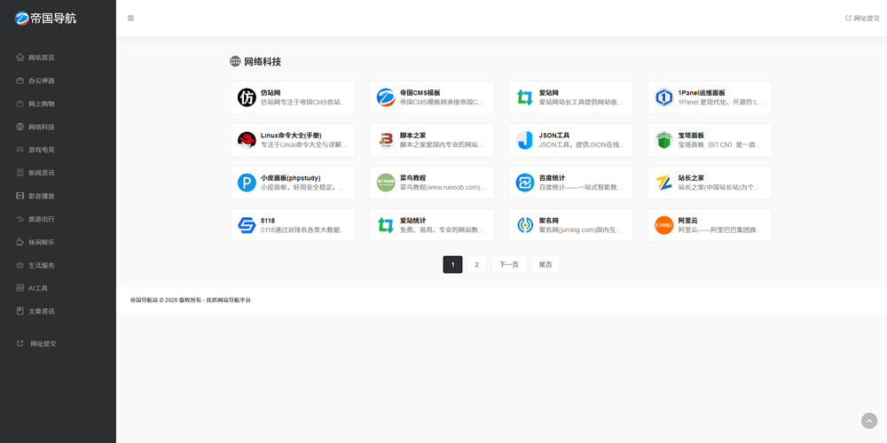Click 网址提交 link in top header

pos(863,18)
